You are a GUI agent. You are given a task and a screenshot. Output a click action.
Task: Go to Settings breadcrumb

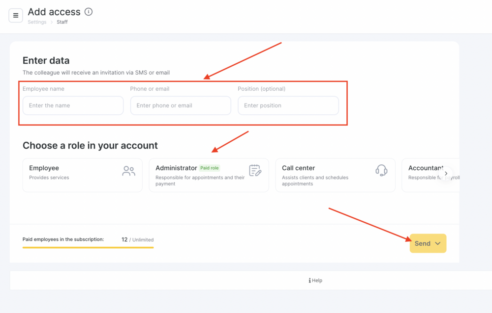(x=37, y=22)
